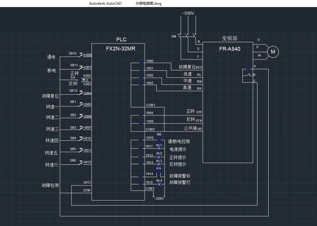Click the 断电 input label
The width and height of the screenshot is (317, 226).
coord(52,70)
